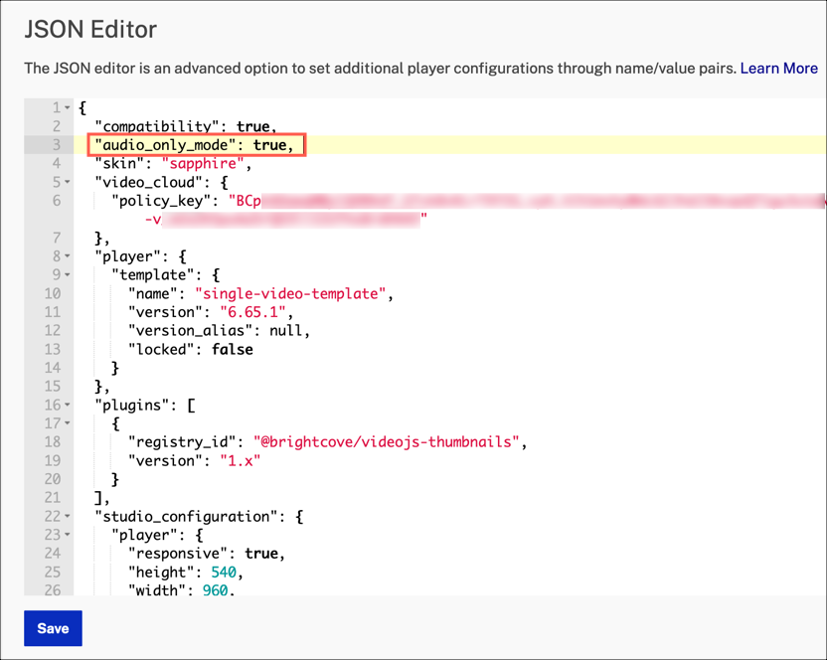This screenshot has height=660, width=827.
Task: Click the "locked" key text
Action: coord(161,349)
